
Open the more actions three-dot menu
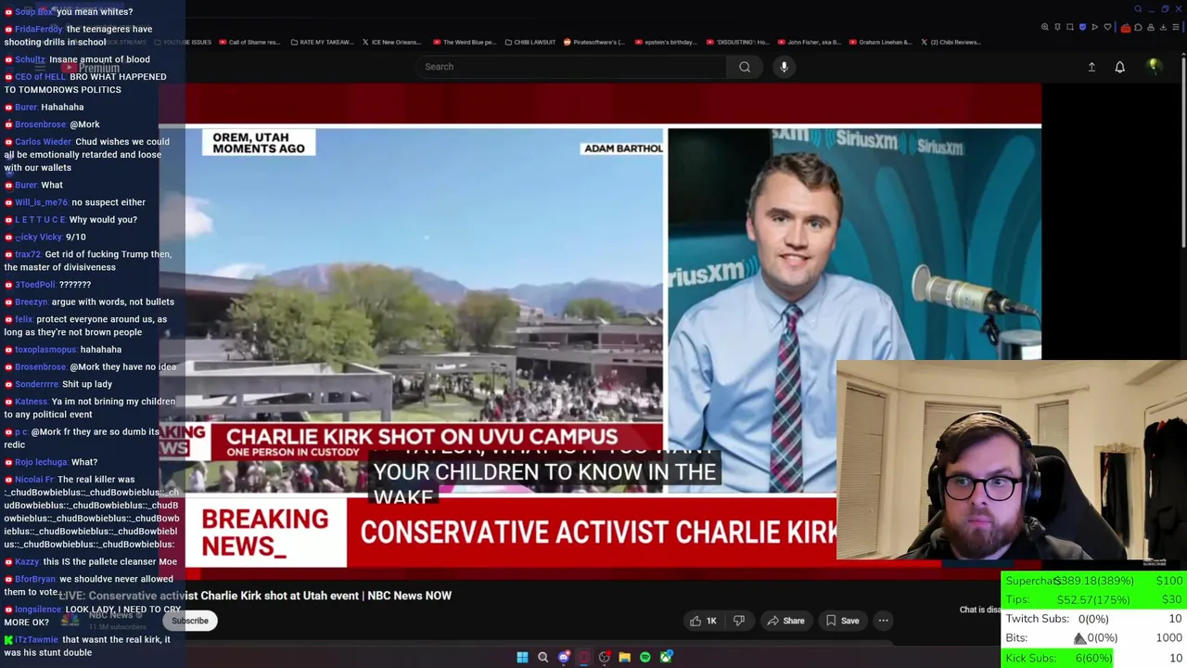(884, 621)
